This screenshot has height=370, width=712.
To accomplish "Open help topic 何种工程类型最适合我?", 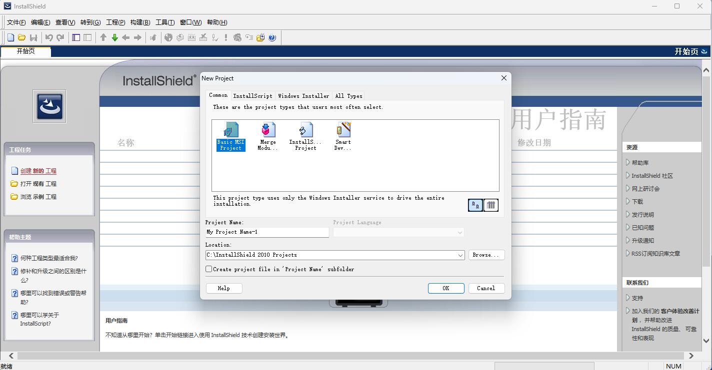I will (x=49, y=258).
